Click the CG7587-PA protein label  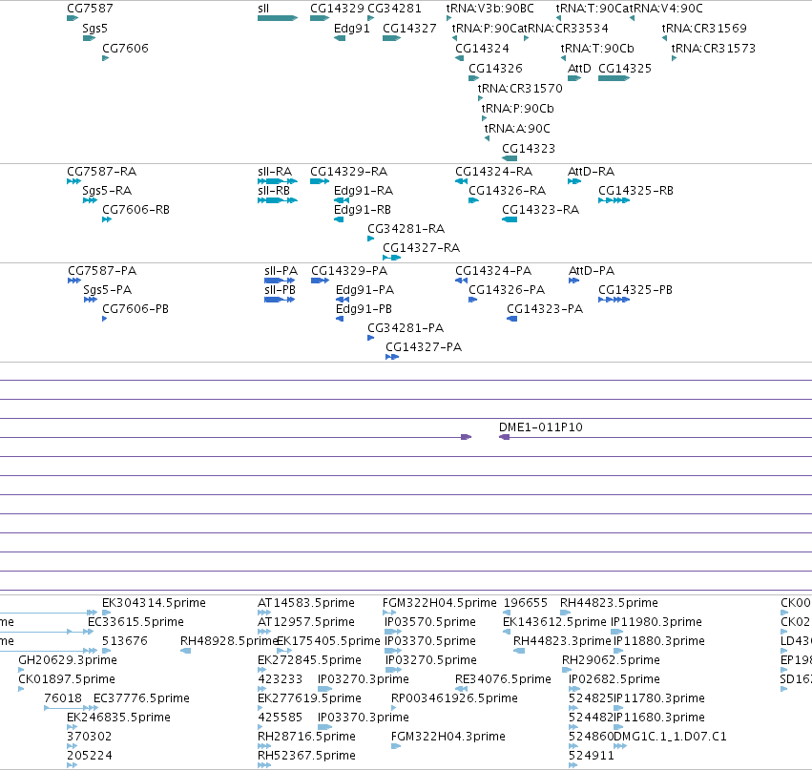click(102, 271)
